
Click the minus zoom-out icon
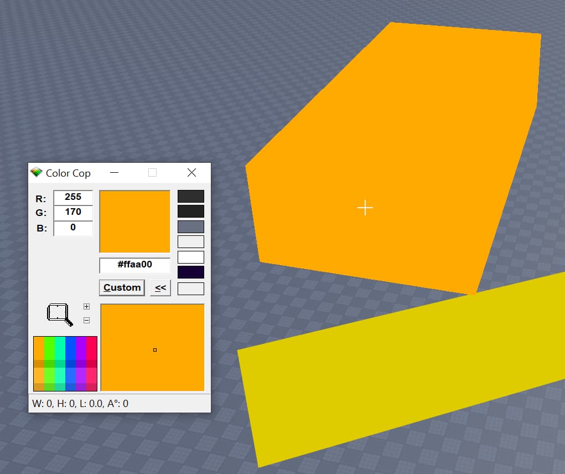[86, 320]
